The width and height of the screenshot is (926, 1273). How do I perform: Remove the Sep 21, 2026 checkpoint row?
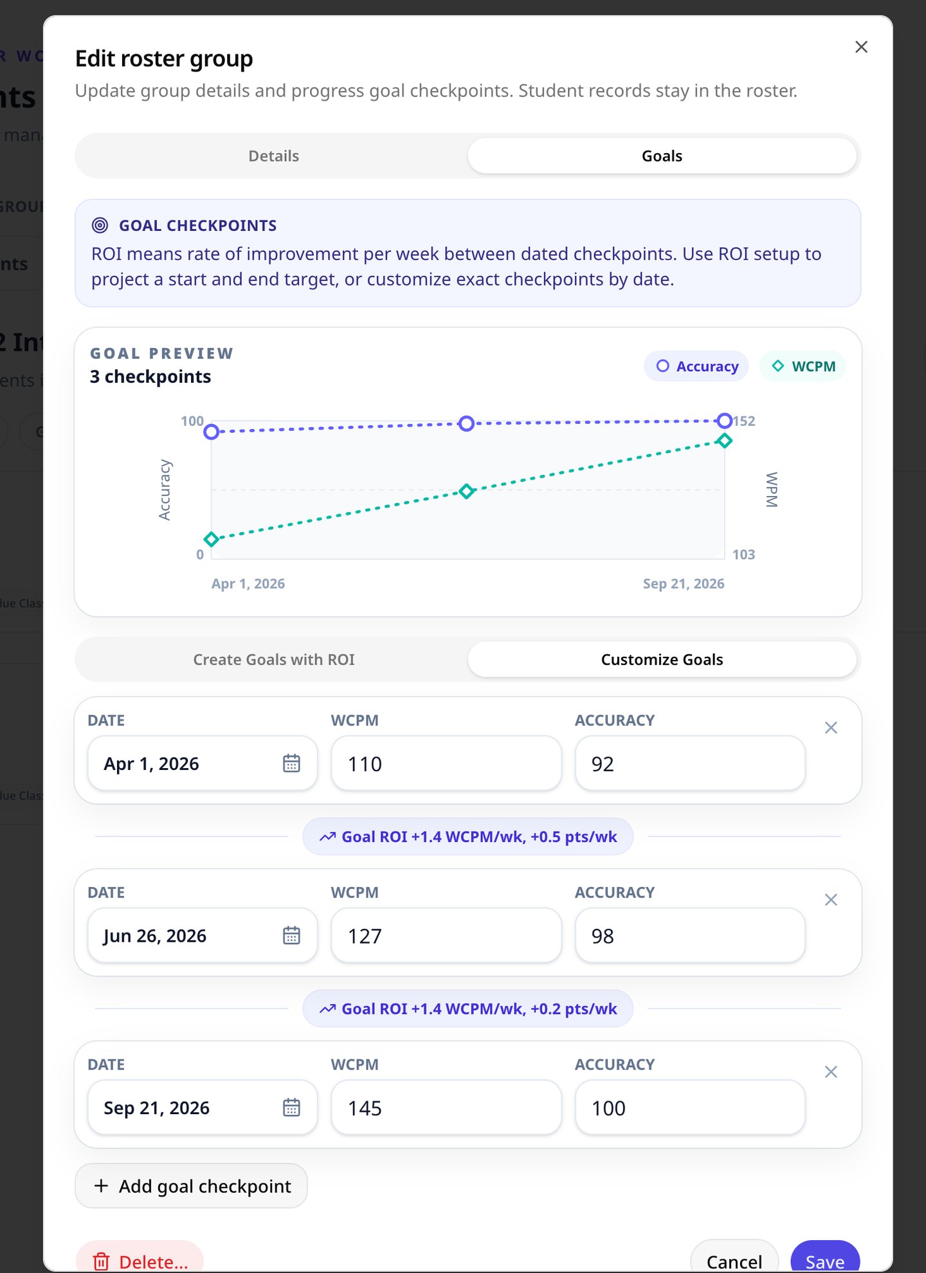[831, 1072]
